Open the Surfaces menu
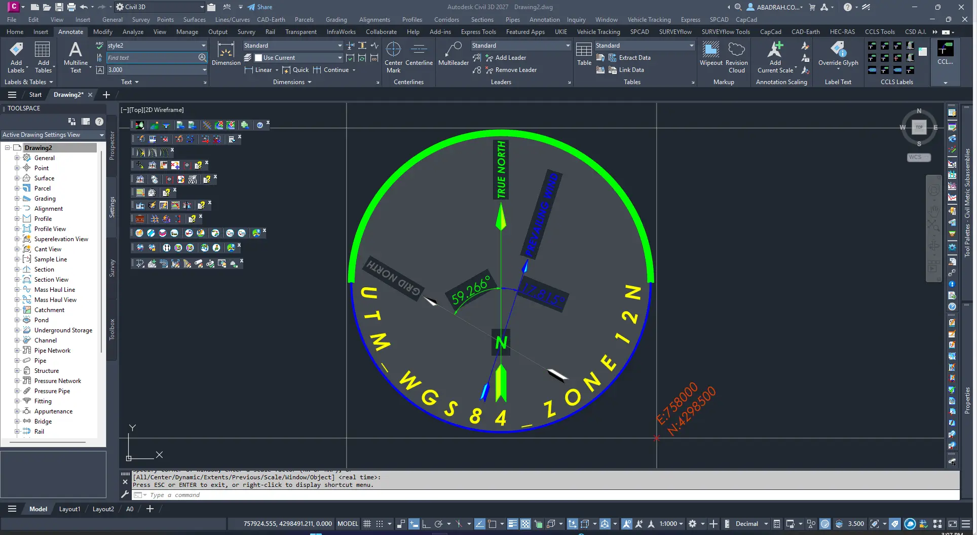 click(x=194, y=20)
